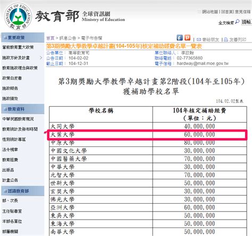The height and width of the screenshot is (236, 252).
Task: Open 部屬機關 in sidebar
Action: click(x=10, y=232)
